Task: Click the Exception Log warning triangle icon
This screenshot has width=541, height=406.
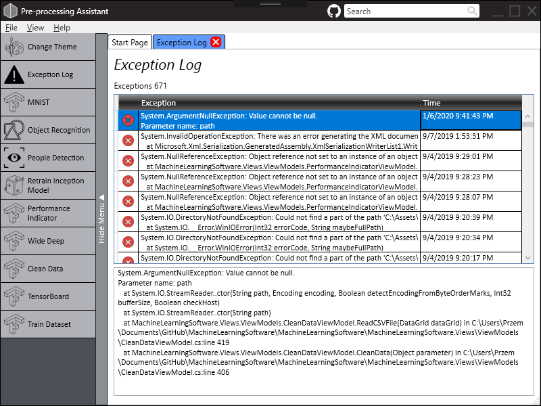Action: pos(14,74)
